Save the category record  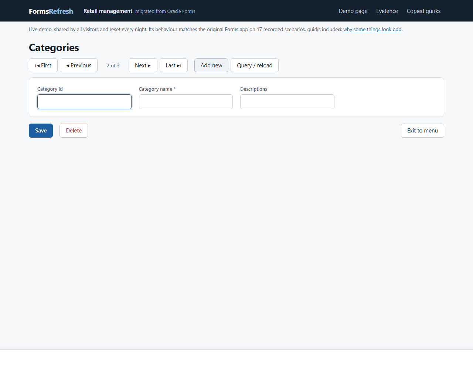(x=41, y=131)
